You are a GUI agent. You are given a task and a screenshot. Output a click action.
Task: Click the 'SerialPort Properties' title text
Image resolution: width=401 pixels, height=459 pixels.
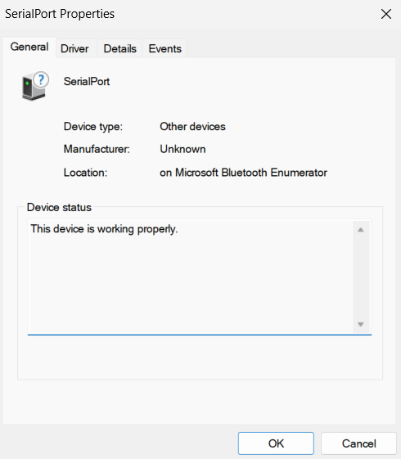click(x=60, y=14)
